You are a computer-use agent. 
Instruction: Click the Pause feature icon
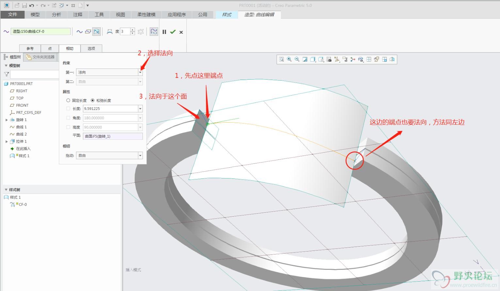click(164, 32)
